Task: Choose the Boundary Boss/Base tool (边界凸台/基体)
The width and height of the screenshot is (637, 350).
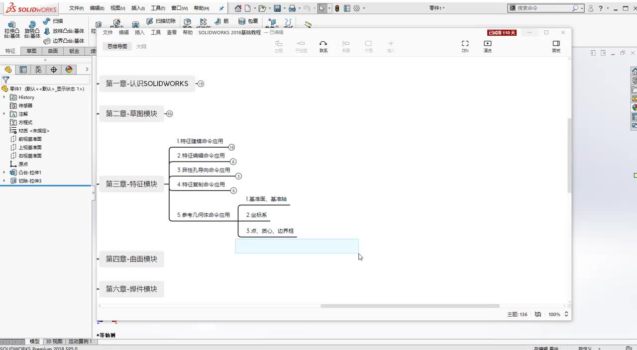Action: tap(64, 41)
